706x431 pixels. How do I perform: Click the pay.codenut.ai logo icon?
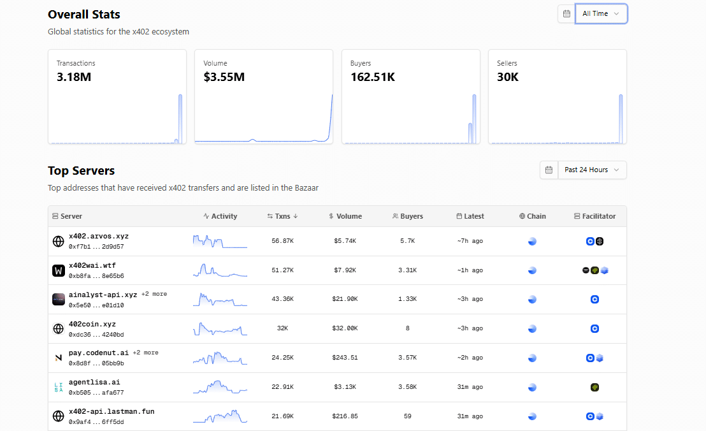[x=59, y=358]
